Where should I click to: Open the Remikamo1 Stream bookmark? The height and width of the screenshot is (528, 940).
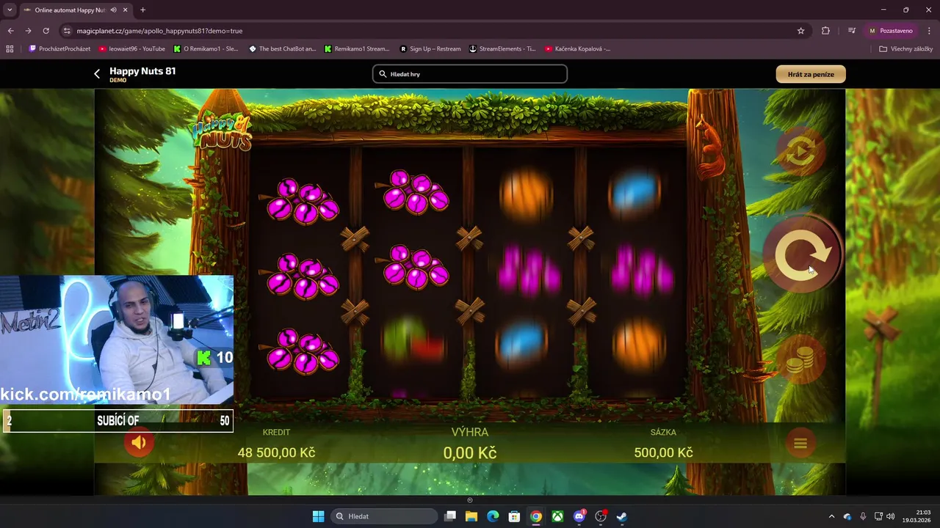pos(357,49)
